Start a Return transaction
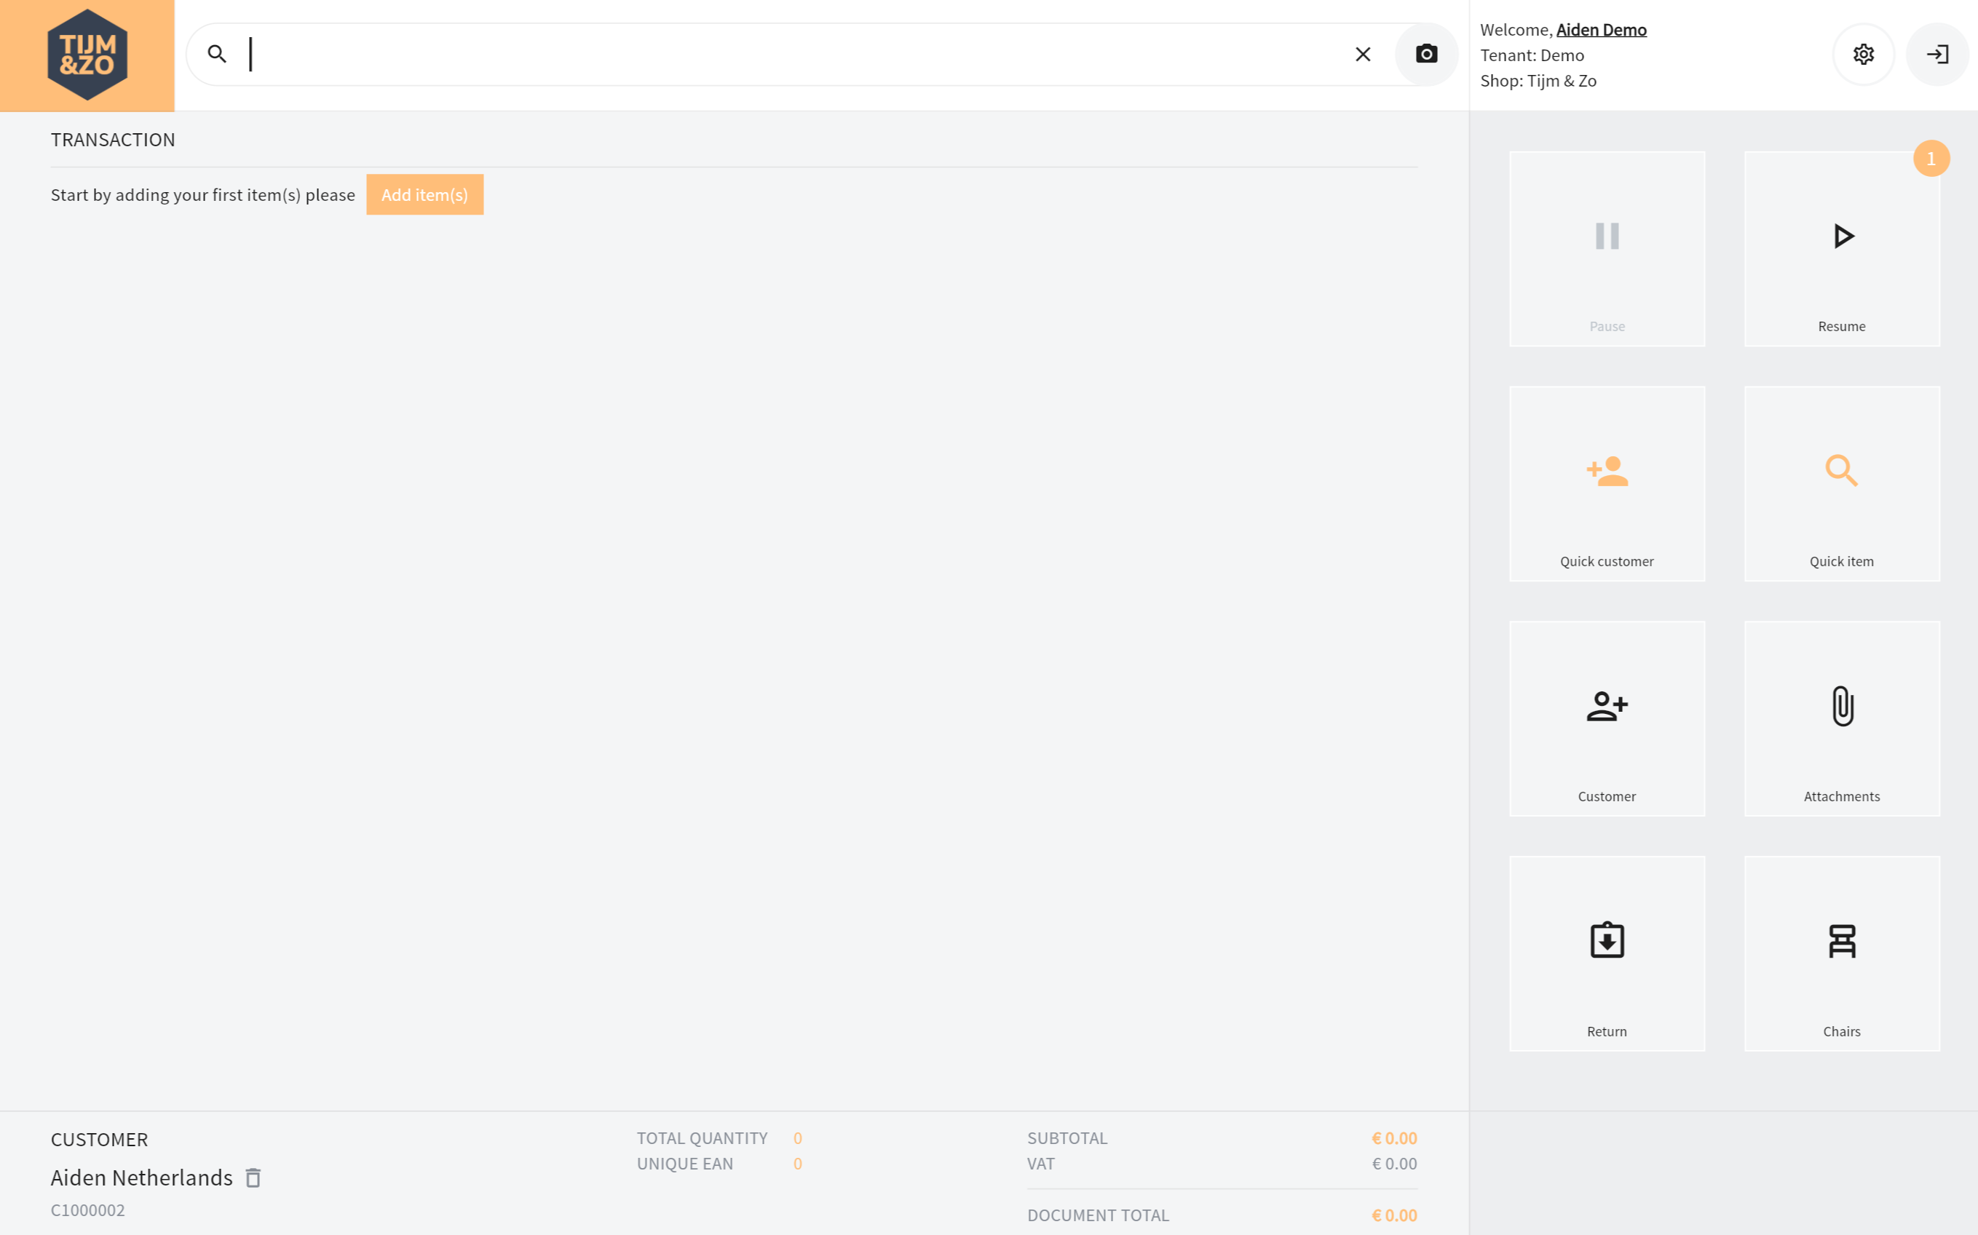 tap(1606, 953)
